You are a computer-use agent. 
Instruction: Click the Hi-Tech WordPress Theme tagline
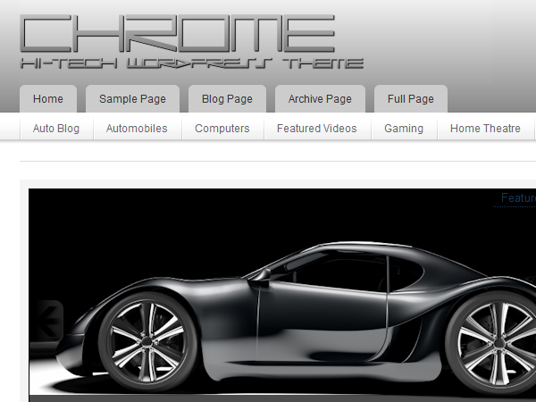pyautogui.click(x=192, y=63)
